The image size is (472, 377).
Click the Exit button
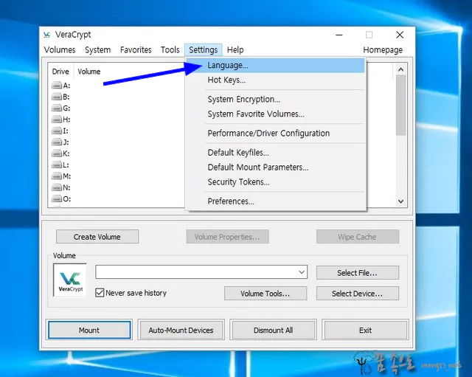pyautogui.click(x=365, y=331)
